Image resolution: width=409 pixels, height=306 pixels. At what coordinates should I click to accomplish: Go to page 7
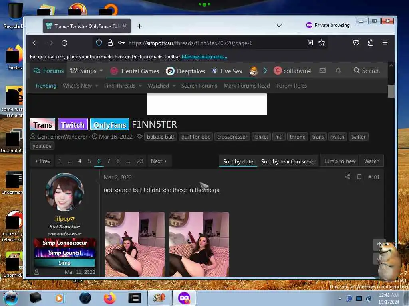click(x=109, y=161)
